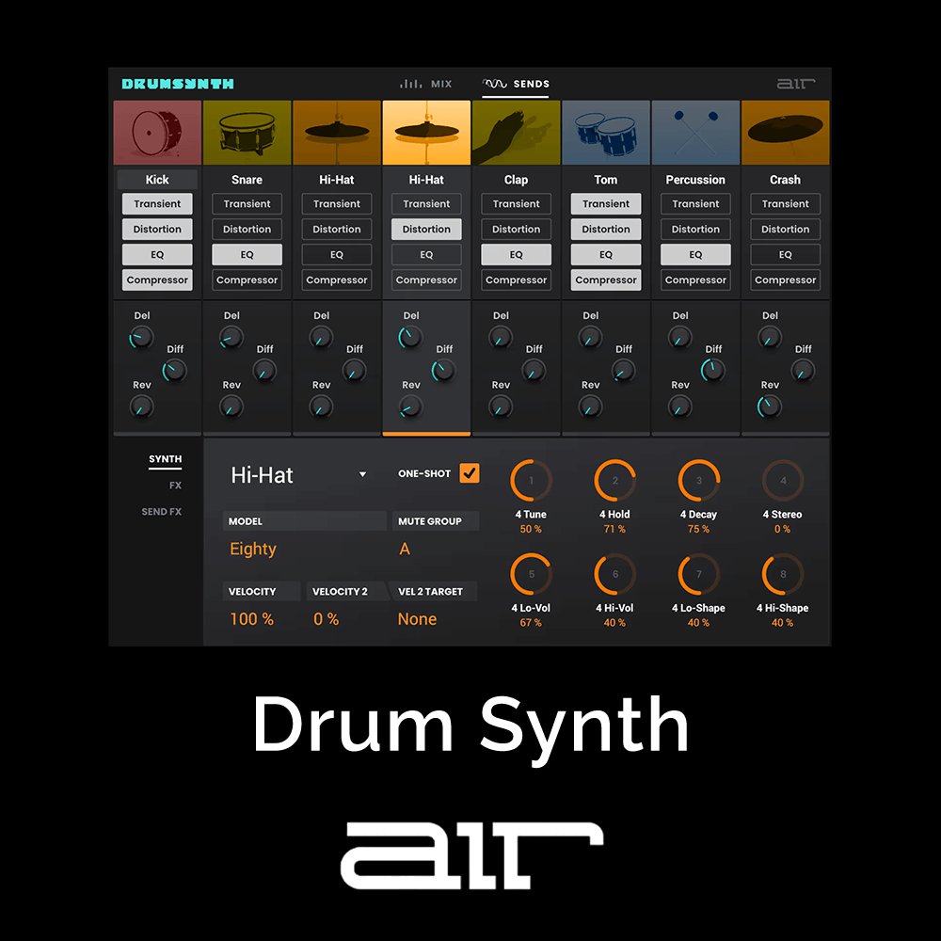
Task: Switch to the SEND FX panel
Action: click(x=162, y=511)
